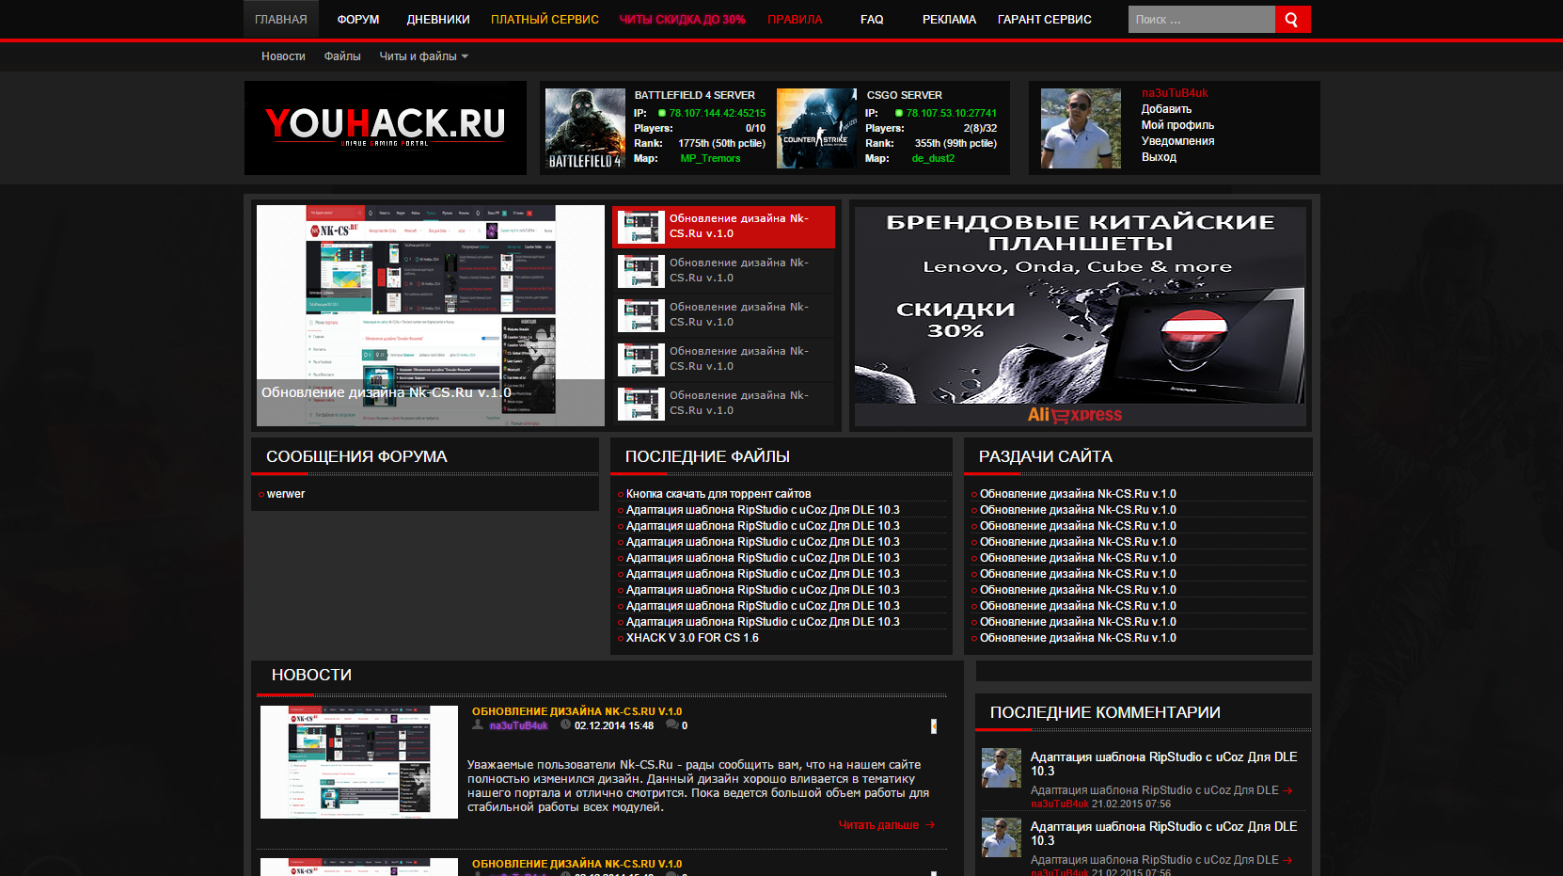Click the Добавить link
This screenshot has width=1563, height=876.
pyautogui.click(x=1166, y=109)
